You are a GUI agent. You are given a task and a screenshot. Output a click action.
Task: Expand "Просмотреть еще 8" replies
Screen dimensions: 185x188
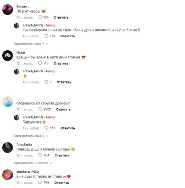coord(31,136)
